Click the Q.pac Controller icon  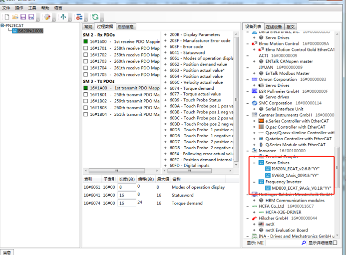tap(261, 127)
